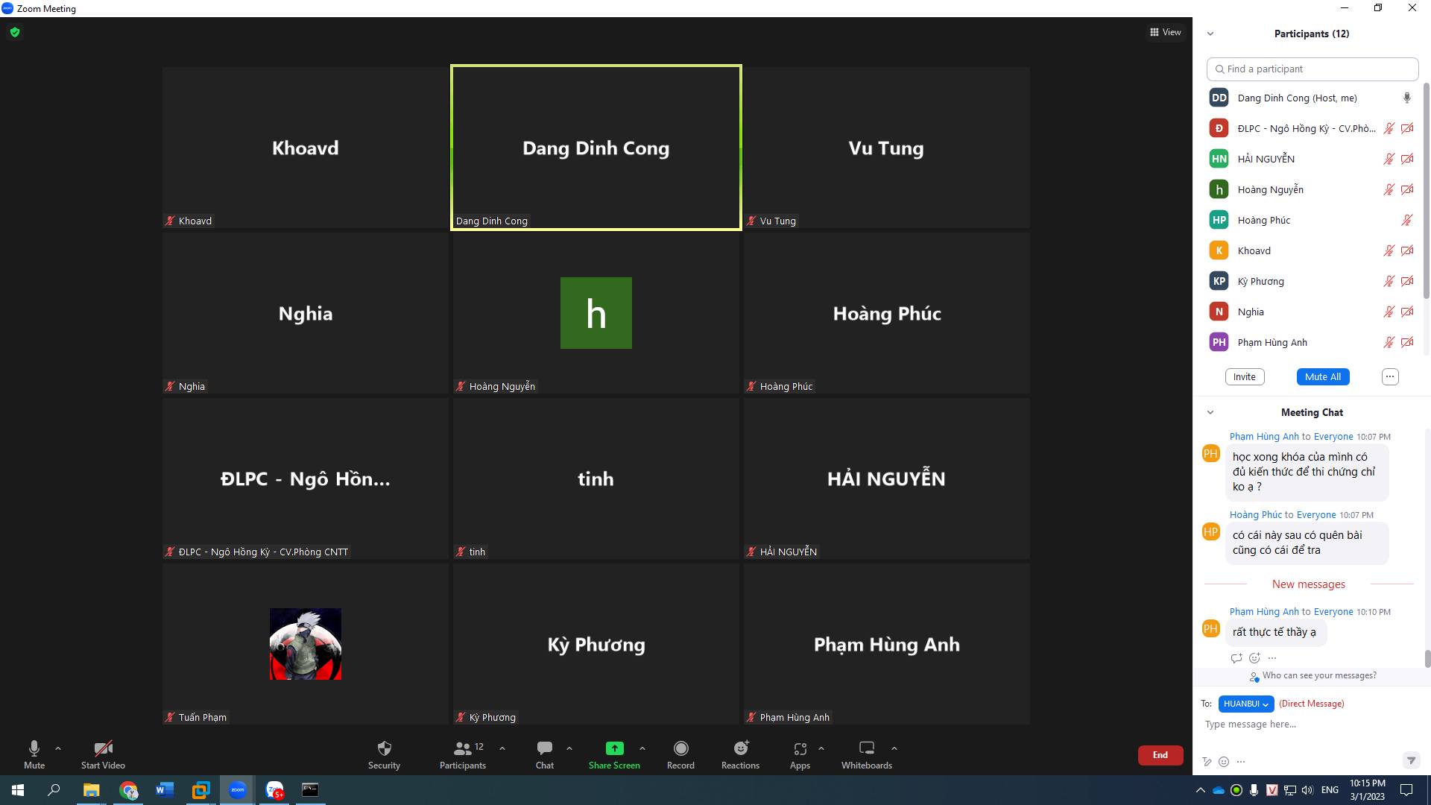Click the green Share Screen button
The image size is (1431, 805).
coord(614,754)
